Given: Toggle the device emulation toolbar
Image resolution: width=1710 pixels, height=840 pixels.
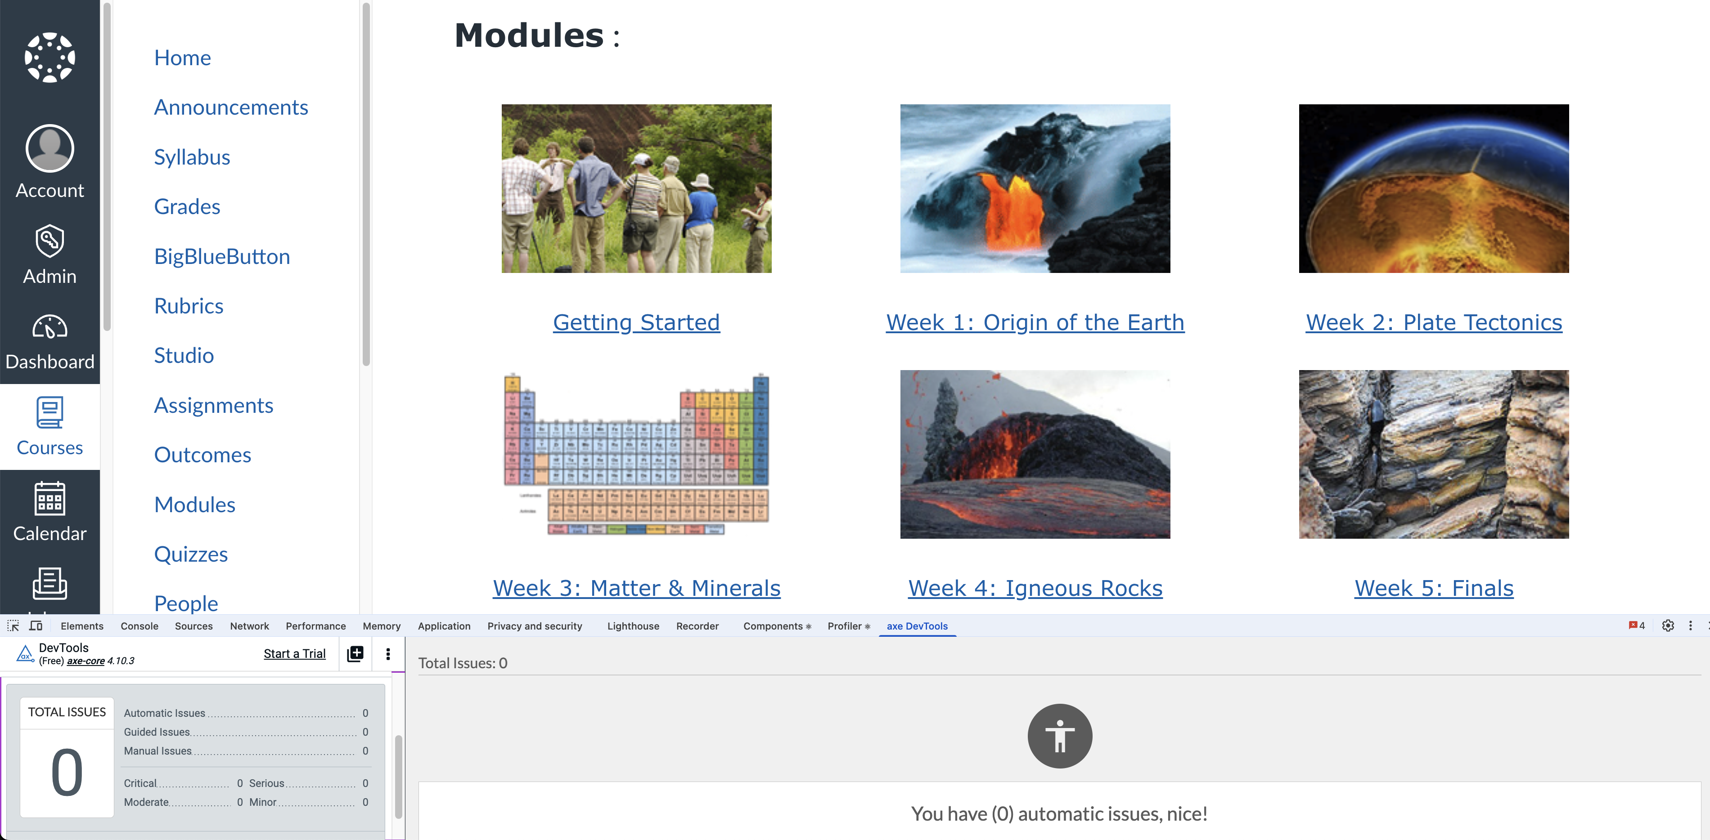Looking at the screenshot, I should (36, 626).
